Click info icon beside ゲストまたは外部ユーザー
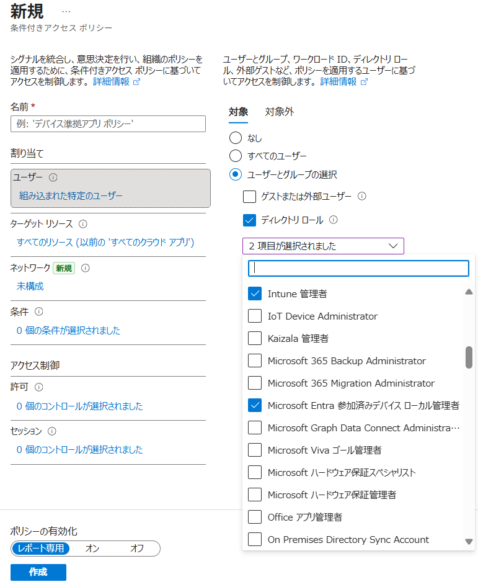Image resolution: width=478 pixels, height=587 pixels. (x=362, y=196)
